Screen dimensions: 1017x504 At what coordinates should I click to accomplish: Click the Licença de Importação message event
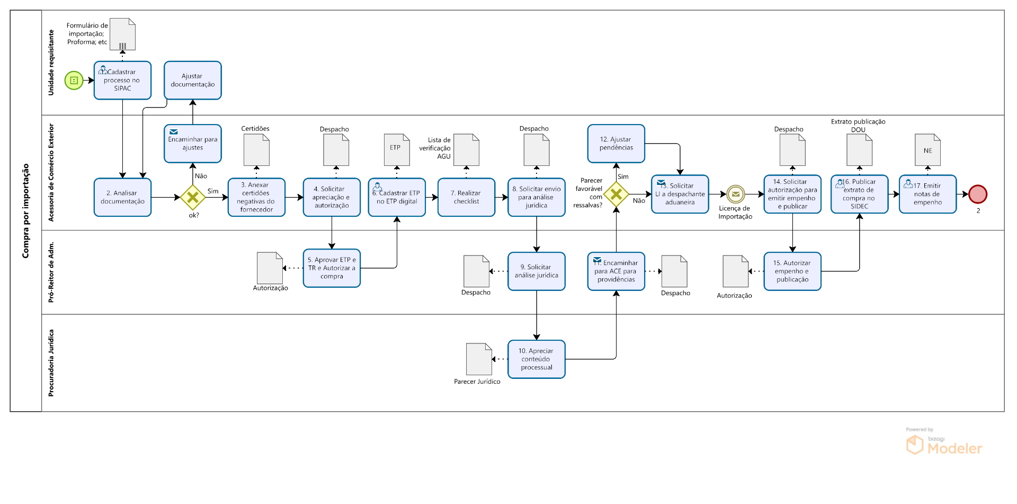pos(735,194)
